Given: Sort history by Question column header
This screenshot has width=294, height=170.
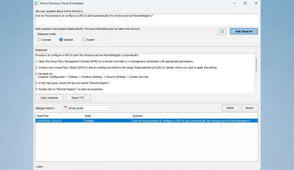Looking at the screenshot, I should click(x=194, y=116).
